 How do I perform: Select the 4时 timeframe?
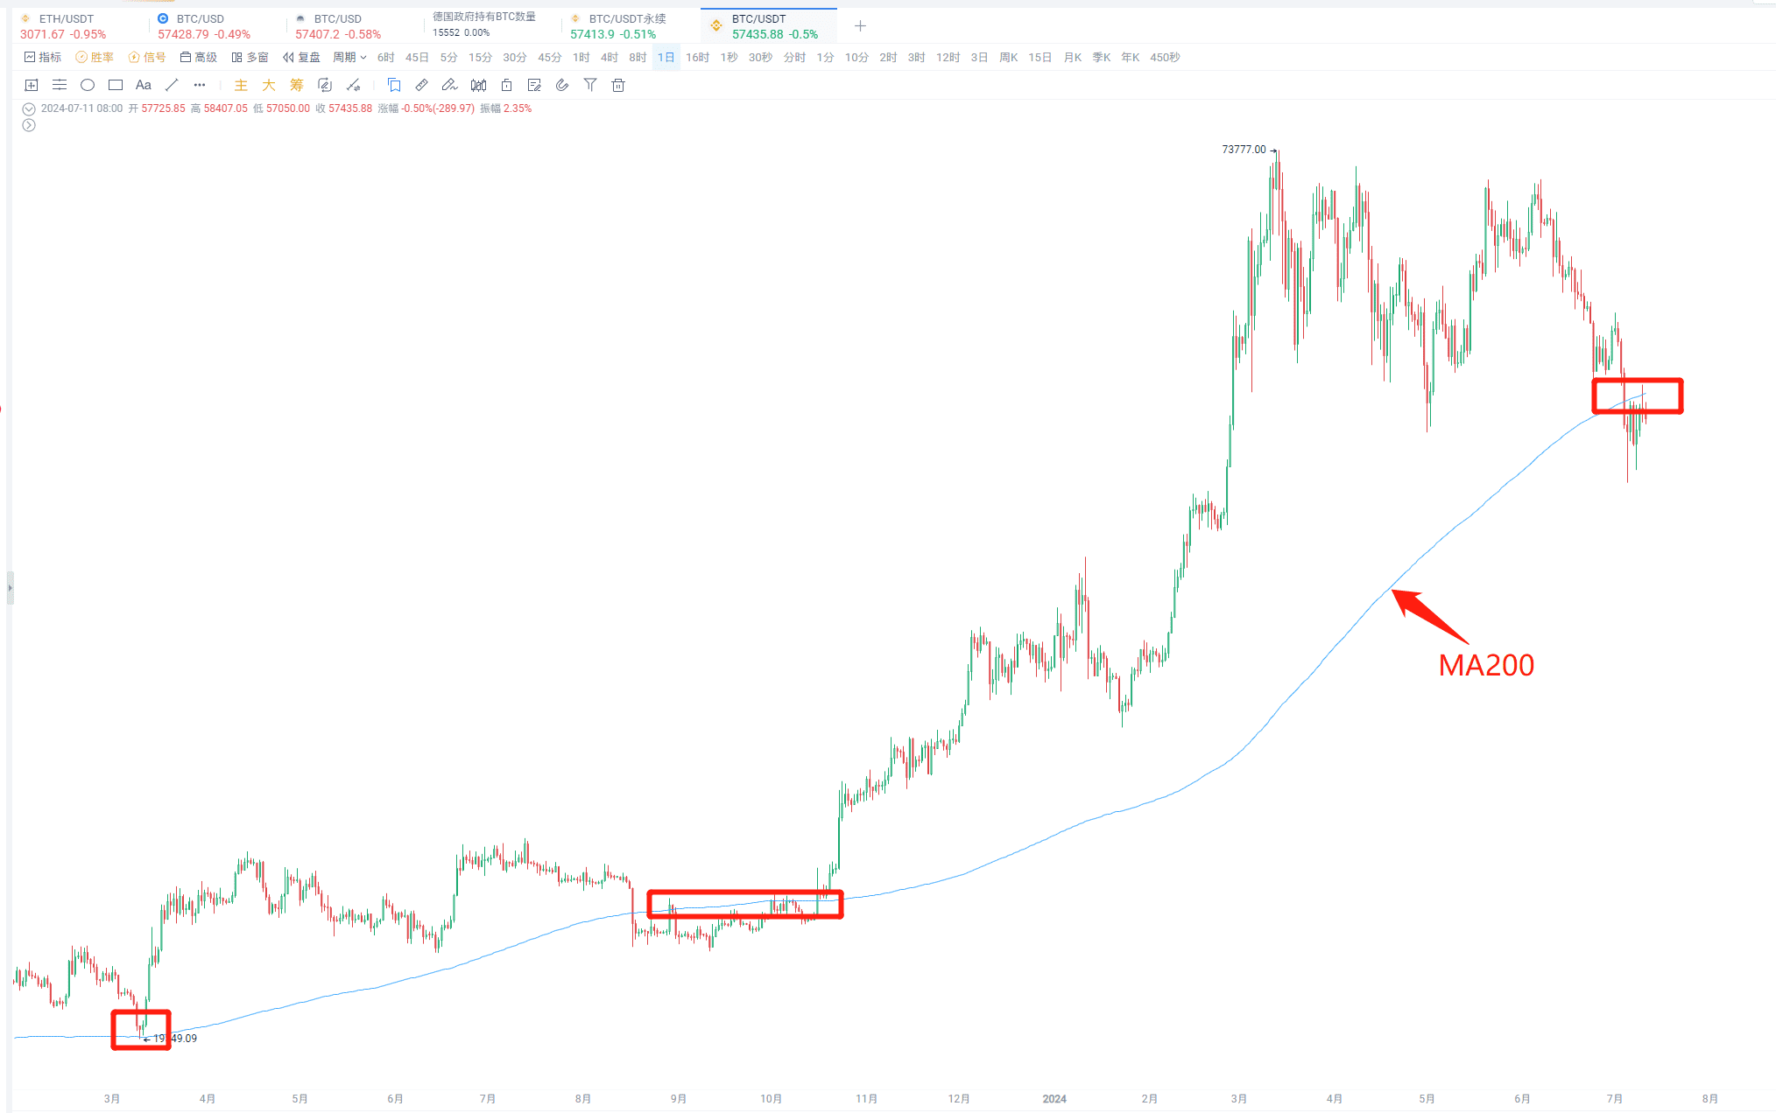point(610,58)
